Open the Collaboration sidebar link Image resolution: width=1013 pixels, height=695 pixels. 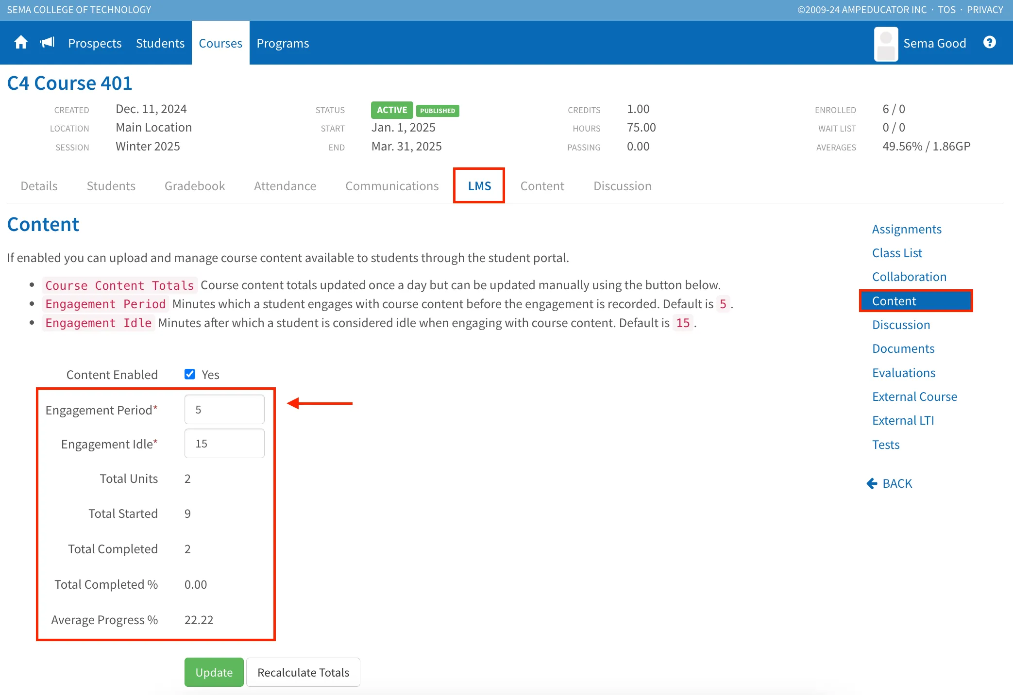coord(909,277)
